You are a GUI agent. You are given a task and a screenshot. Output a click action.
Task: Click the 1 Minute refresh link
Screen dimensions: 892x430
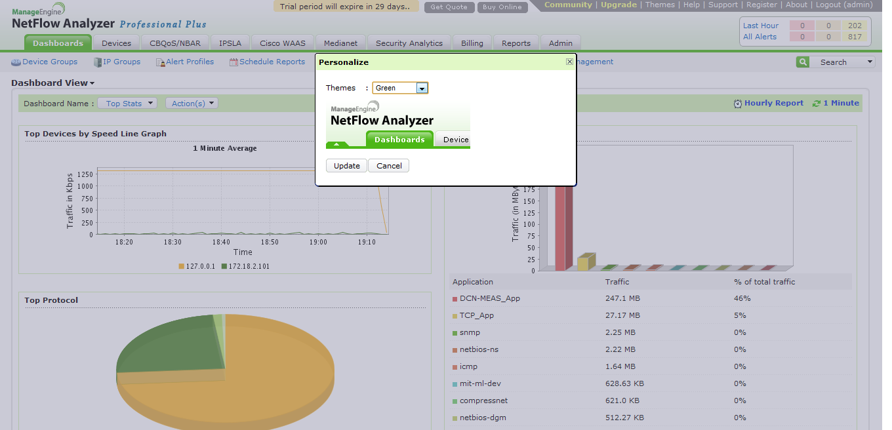[841, 104]
